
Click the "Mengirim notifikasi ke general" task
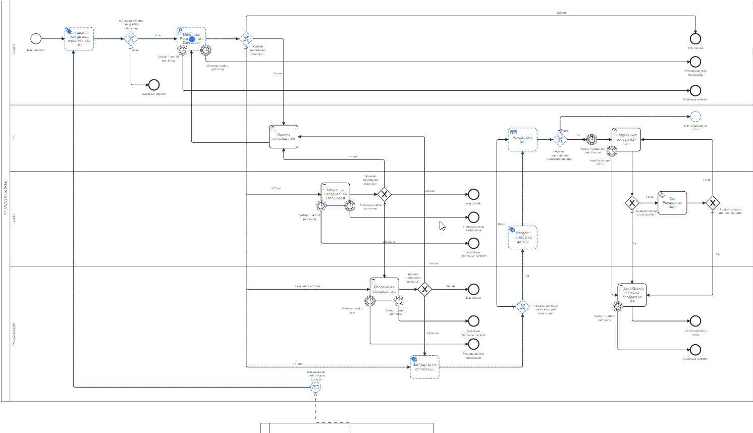click(x=523, y=237)
